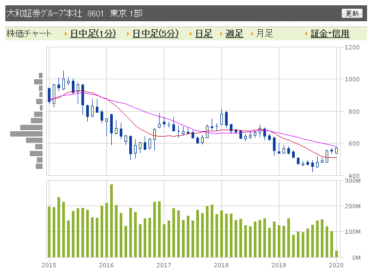Click the 東京 1部 market label
This screenshot has height=280, width=374.
pos(126,13)
